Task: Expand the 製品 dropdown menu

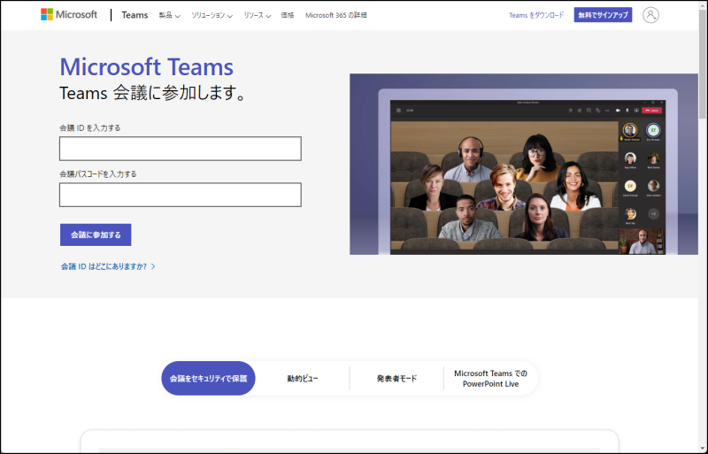Action: tap(169, 15)
